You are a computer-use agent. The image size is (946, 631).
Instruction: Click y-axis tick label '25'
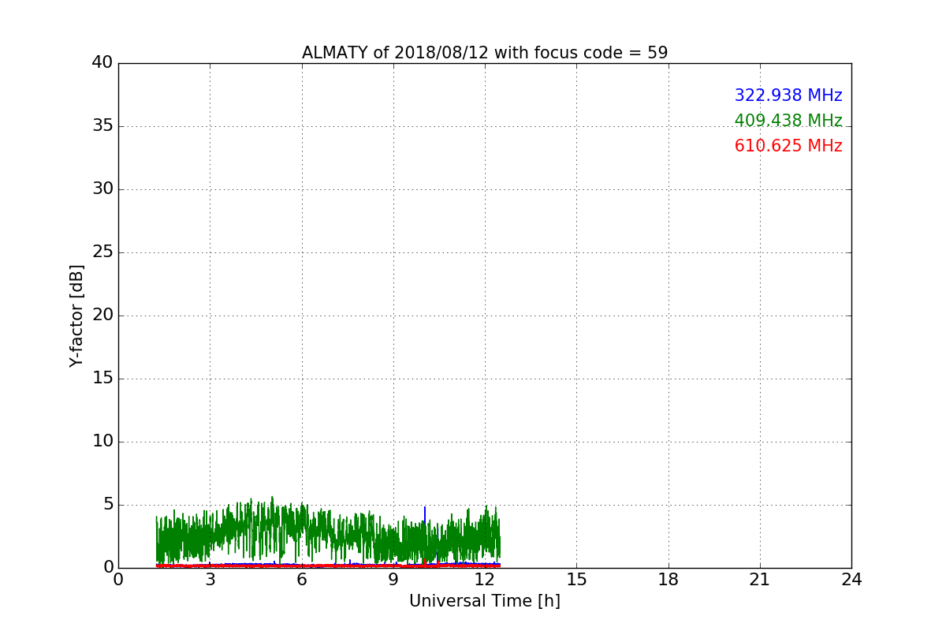pyautogui.click(x=102, y=252)
